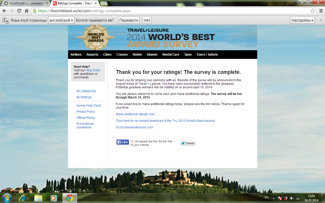View My Ratings
The image size is (325, 203).
(x=84, y=97)
